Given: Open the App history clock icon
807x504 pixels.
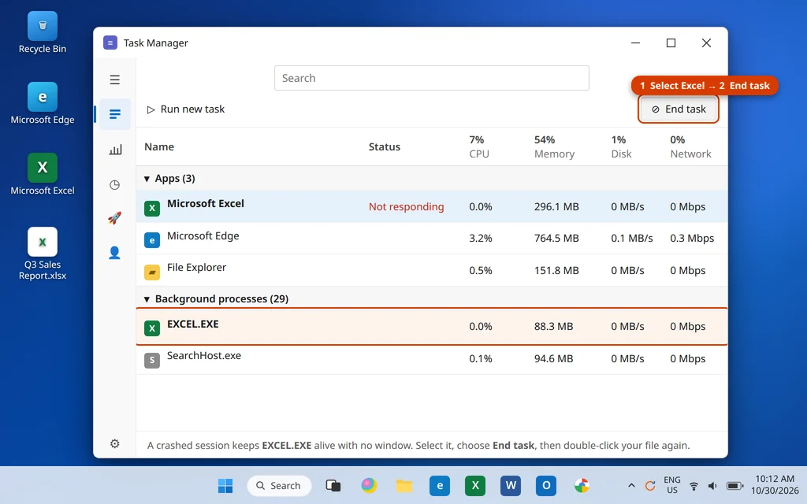Looking at the screenshot, I should (x=115, y=184).
